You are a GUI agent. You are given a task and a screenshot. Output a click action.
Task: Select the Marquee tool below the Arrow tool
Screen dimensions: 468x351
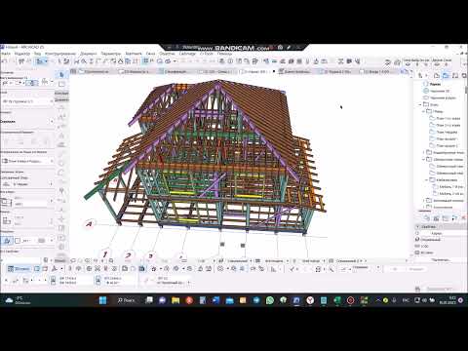pyautogui.click(x=61, y=84)
